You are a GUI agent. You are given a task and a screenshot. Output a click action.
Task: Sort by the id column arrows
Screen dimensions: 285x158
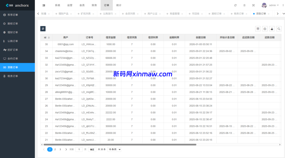click(x=49, y=38)
